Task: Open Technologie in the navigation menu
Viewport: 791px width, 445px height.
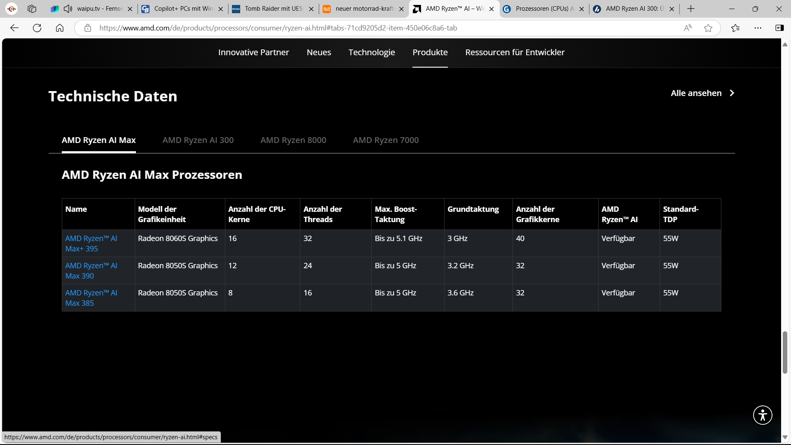Action: pyautogui.click(x=372, y=52)
